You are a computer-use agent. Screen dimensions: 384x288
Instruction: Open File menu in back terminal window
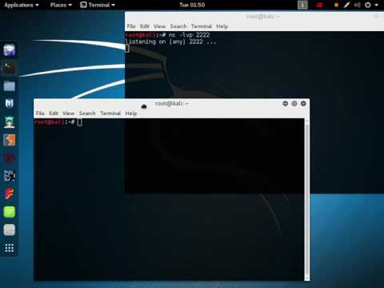pyautogui.click(x=131, y=26)
